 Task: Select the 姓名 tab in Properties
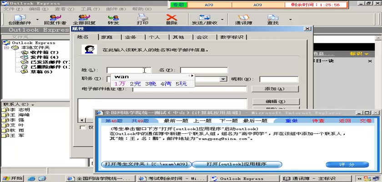tap(83, 37)
